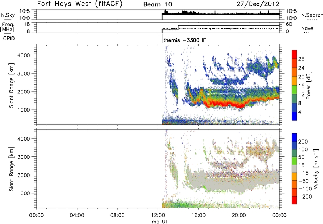323x224 pixels.
Task: Click the "12:00" time axis label
Action: coord(158,216)
